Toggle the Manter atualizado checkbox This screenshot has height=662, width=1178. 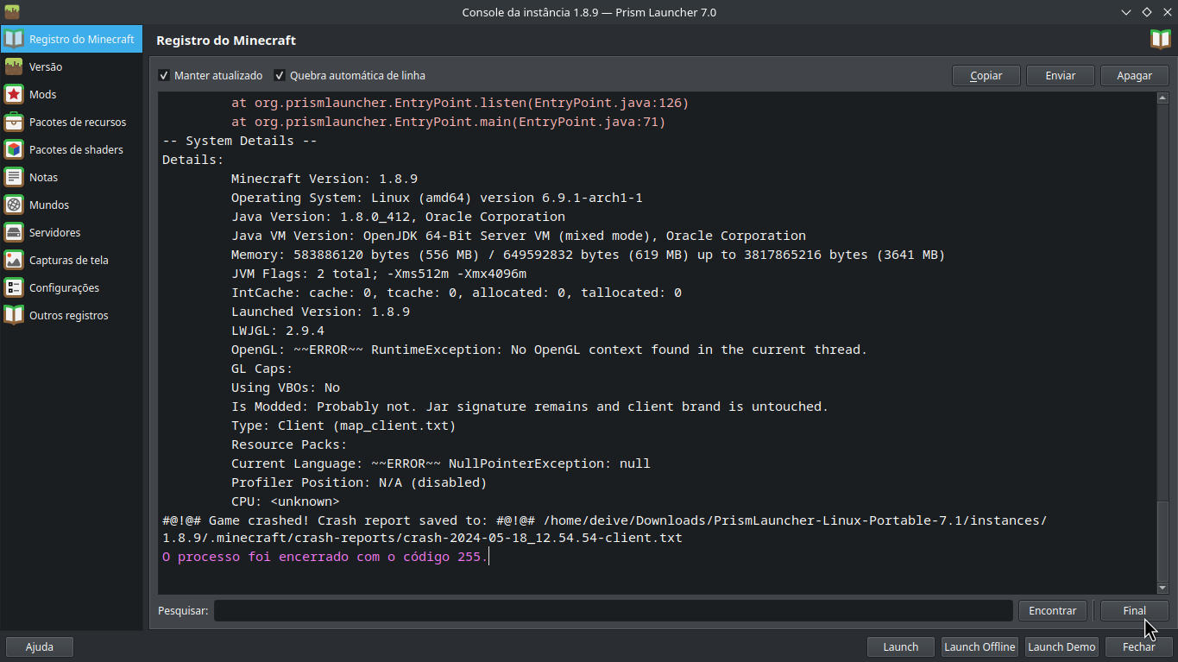click(164, 76)
